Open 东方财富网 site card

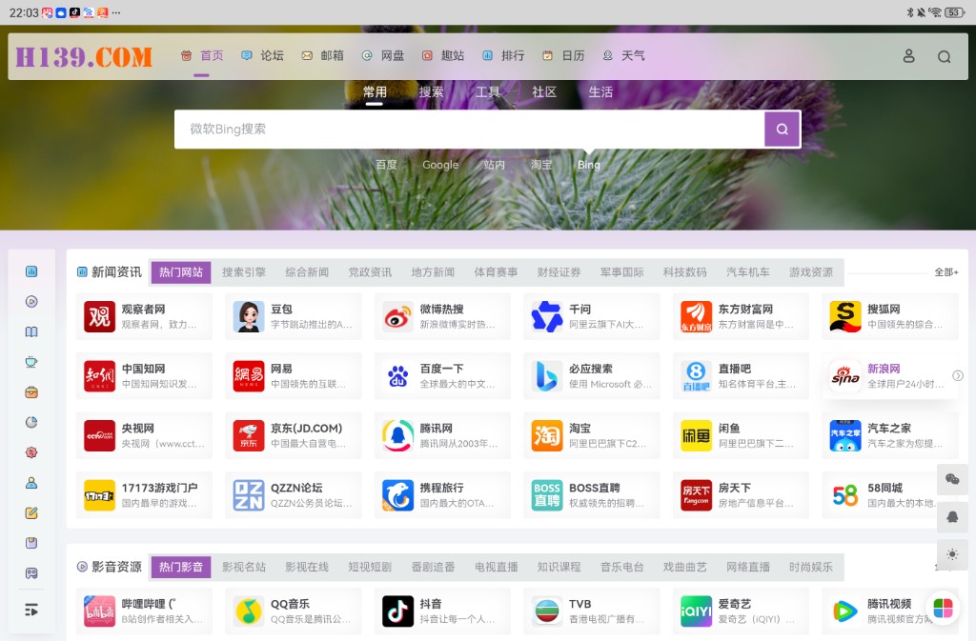[742, 316]
